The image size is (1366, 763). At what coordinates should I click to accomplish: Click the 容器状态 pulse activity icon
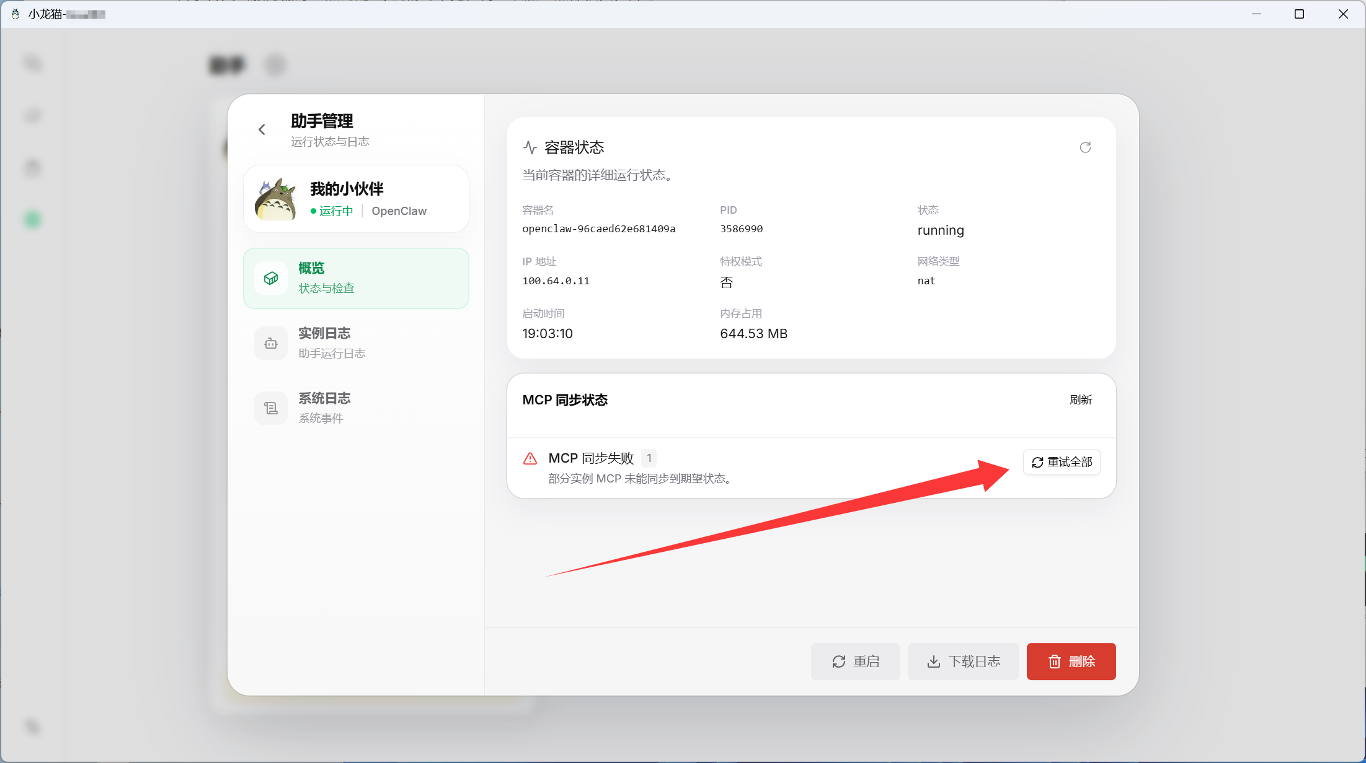pos(530,147)
